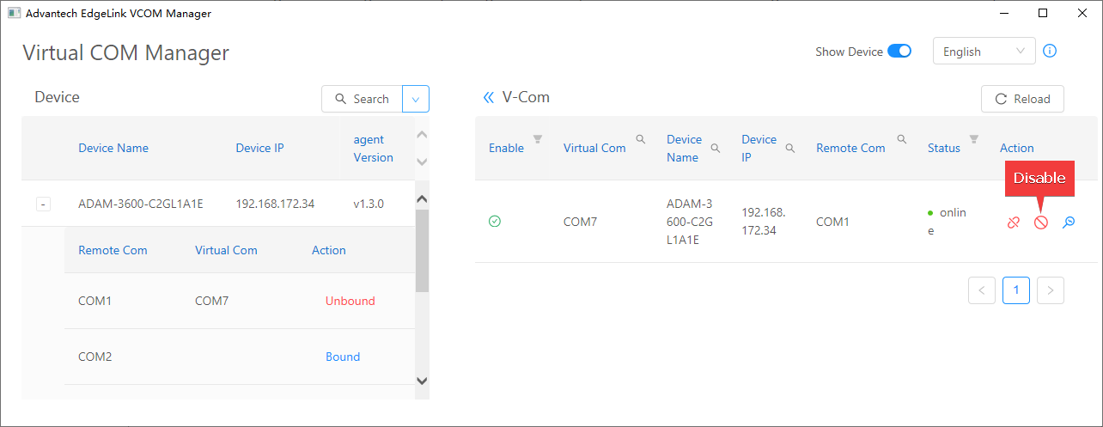Viewport: 1103px width, 427px height.
Task: Click the red Disable icon for COM7
Action: [x=1040, y=223]
